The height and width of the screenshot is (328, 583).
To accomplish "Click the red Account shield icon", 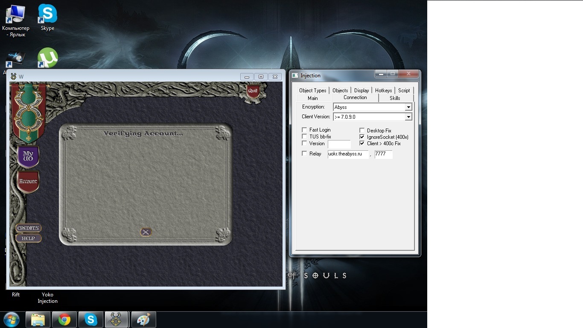I will coord(28,182).
